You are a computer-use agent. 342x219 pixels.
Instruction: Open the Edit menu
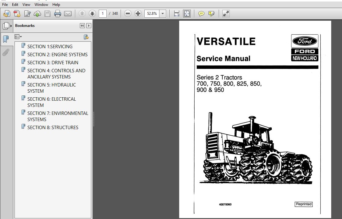(15, 4)
